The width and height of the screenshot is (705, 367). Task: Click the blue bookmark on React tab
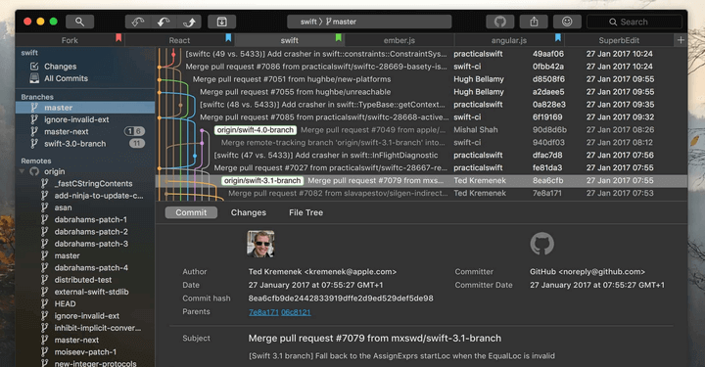[228, 38]
